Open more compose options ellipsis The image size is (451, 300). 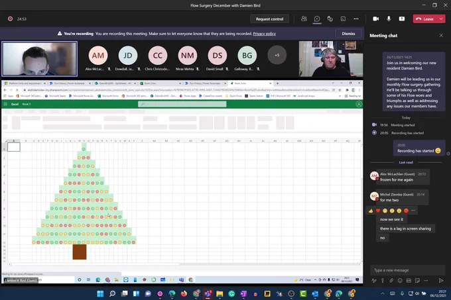pos(426,281)
